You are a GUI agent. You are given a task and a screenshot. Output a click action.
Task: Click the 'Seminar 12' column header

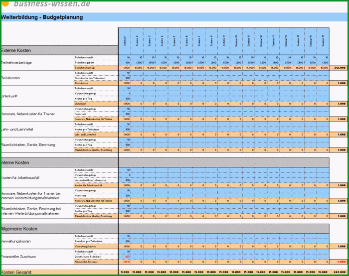pos(261,41)
